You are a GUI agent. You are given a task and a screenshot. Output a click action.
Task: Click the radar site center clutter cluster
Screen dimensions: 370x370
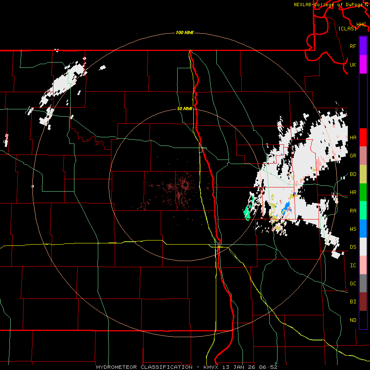tap(184, 185)
